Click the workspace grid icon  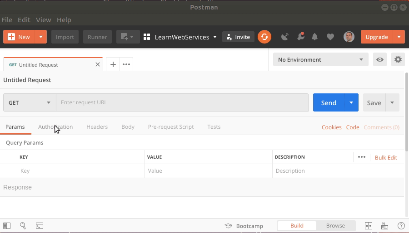[x=147, y=37]
